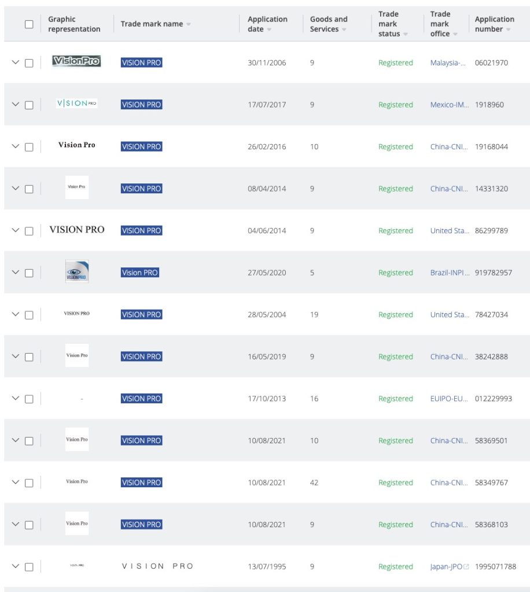
Task: Open the Trade mark office column filter
Action: coord(455,34)
